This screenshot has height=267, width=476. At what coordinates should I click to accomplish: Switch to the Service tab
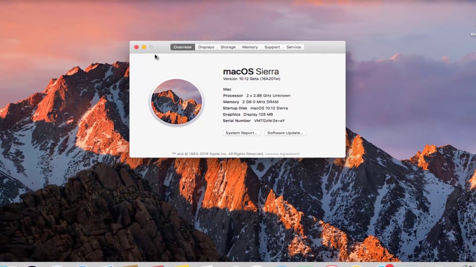[x=294, y=47]
